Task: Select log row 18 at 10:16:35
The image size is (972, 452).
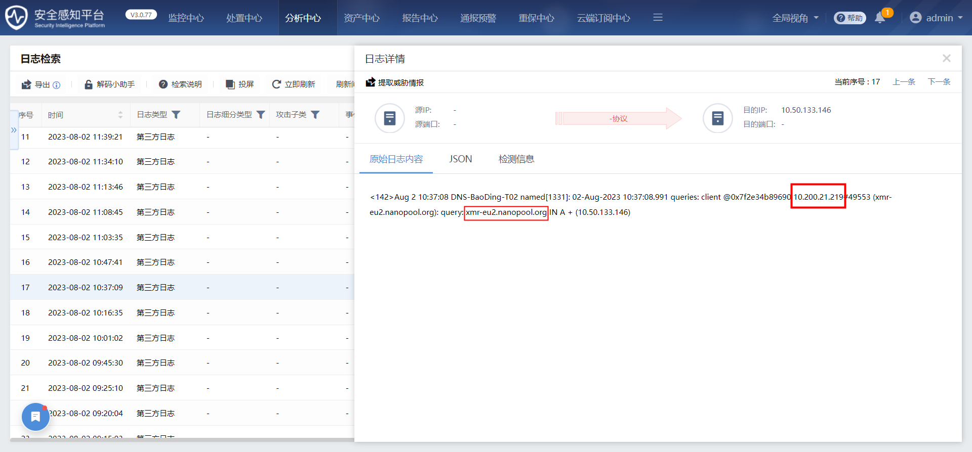Action: tap(182, 312)
